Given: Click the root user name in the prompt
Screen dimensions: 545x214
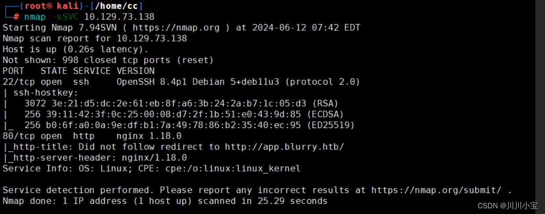Looking at the screenshot, I should (36, 6).
